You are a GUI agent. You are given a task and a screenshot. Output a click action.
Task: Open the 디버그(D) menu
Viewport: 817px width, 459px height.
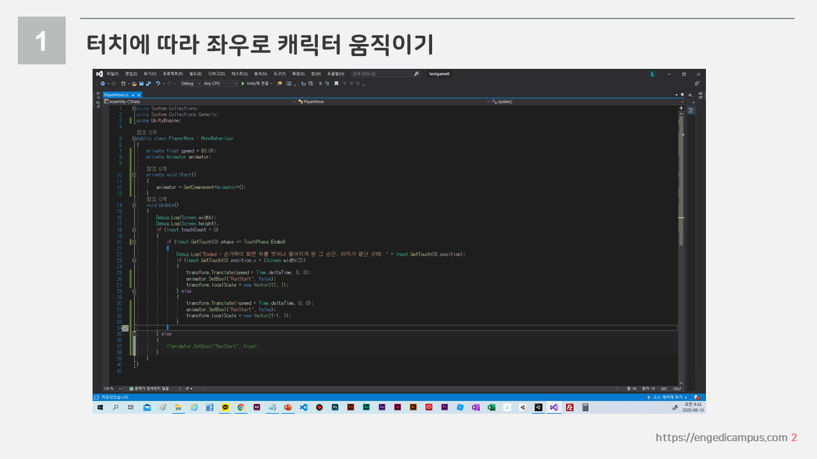coord(217,74)
